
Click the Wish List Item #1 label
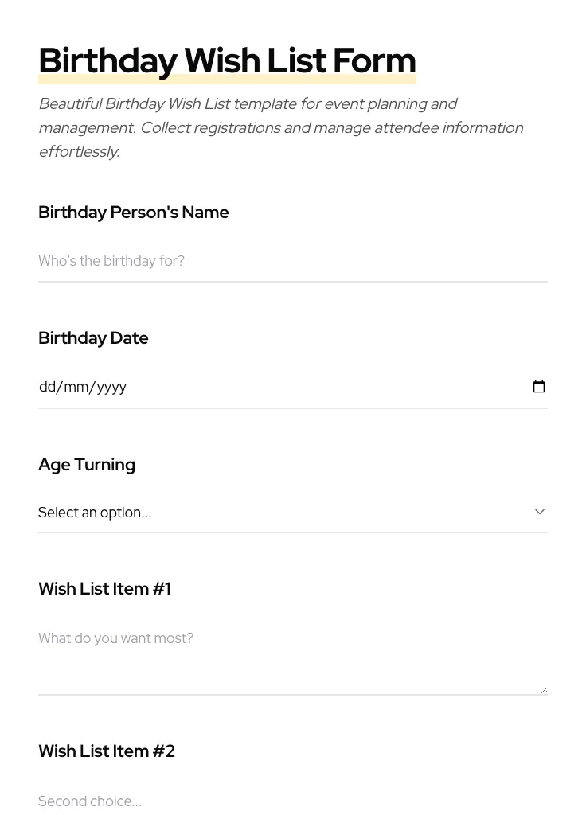click(104, 589)
